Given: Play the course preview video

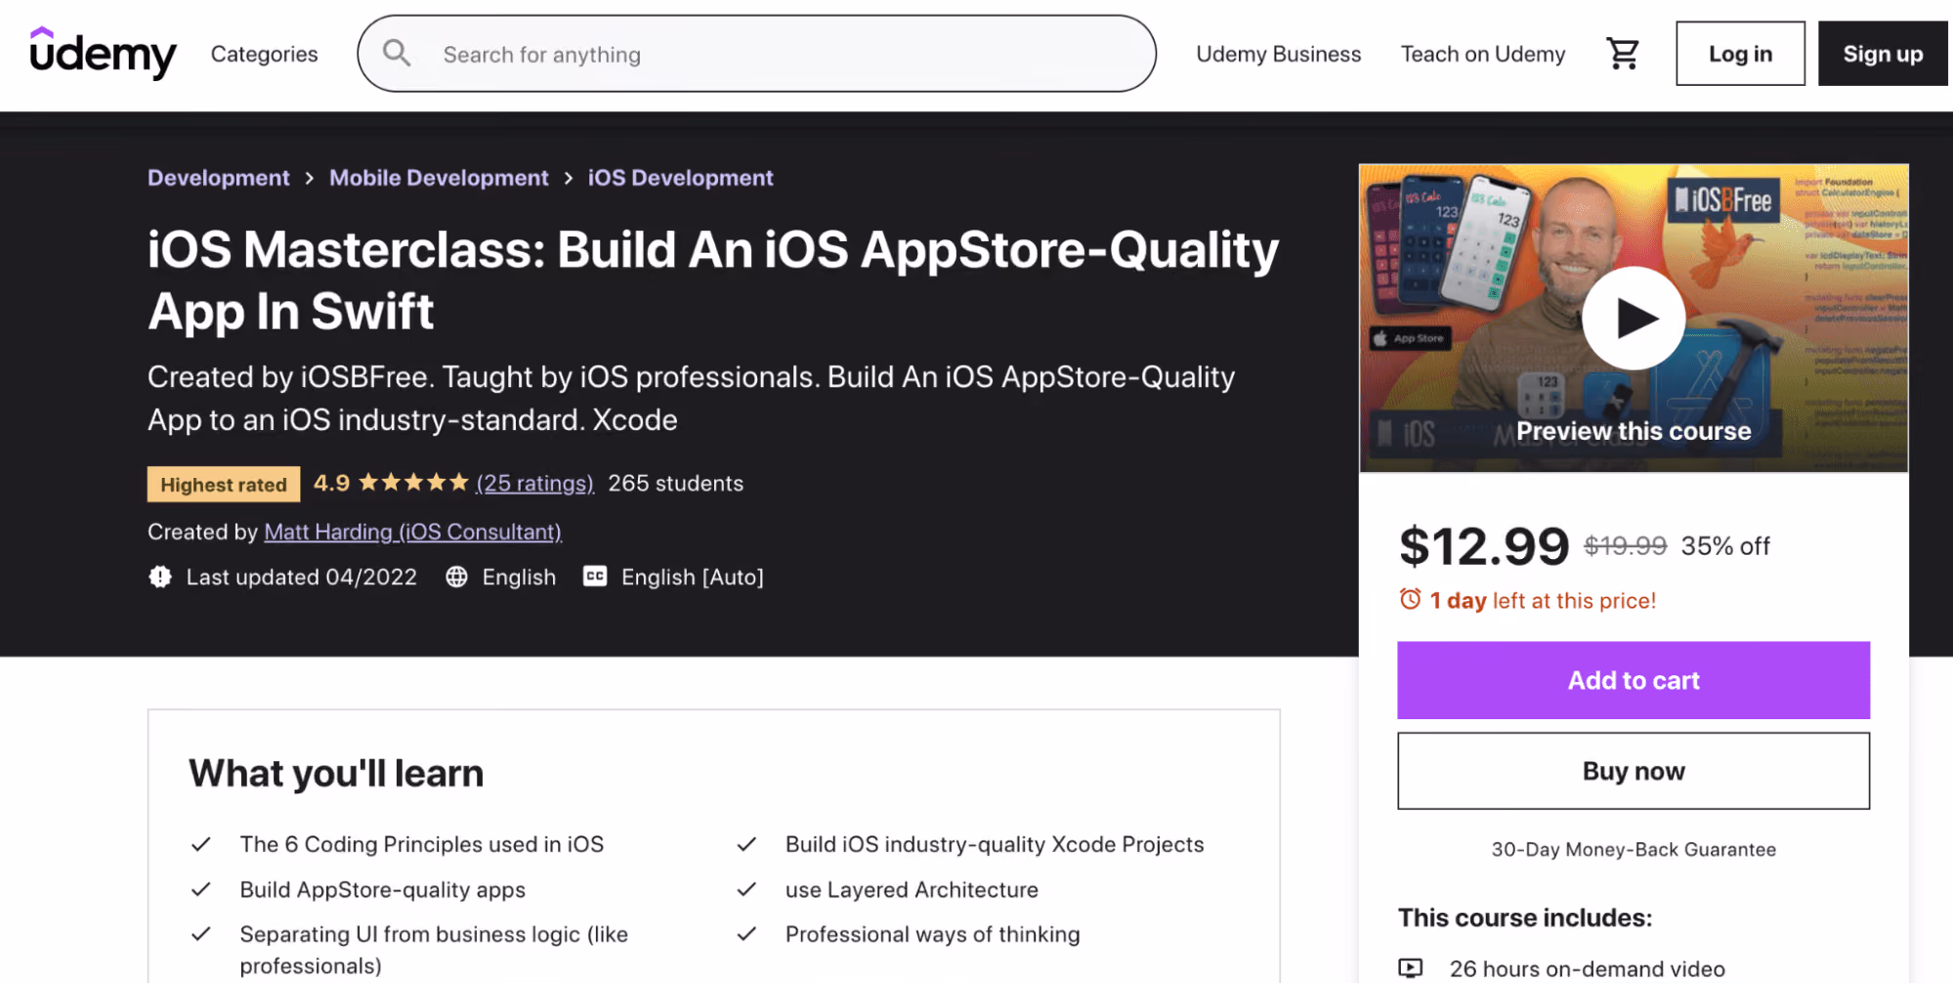Looking at the screenshot, I should coord(1634,318).
